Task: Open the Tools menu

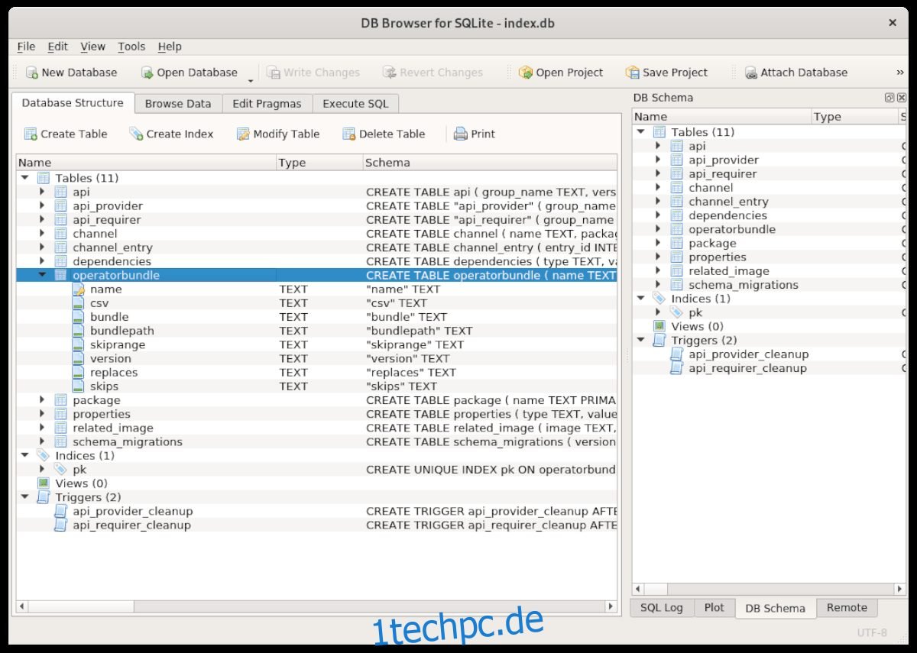Action: click(x=131, y=47)
